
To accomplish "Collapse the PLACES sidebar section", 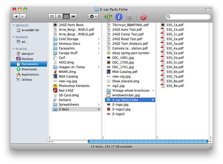I will 14,49.
